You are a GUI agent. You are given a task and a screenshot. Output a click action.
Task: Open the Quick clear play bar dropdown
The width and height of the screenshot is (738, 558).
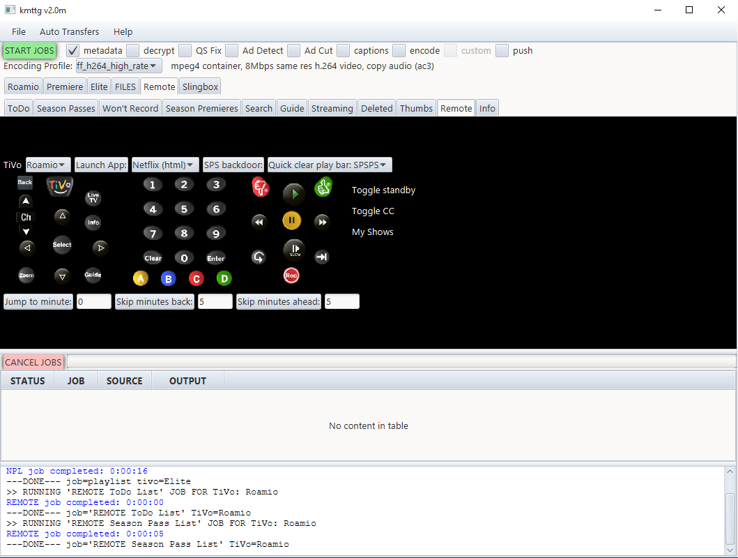click(330, 165)
